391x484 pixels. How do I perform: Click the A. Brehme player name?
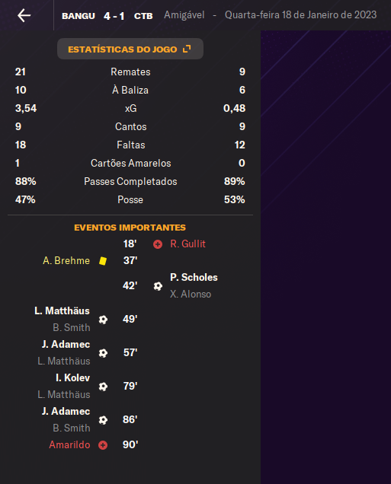pyautogui.click(x=66, y=260)
